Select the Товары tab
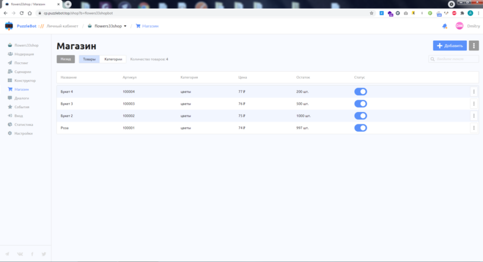This screenshot has width=483, height=262. coord(89,59)
